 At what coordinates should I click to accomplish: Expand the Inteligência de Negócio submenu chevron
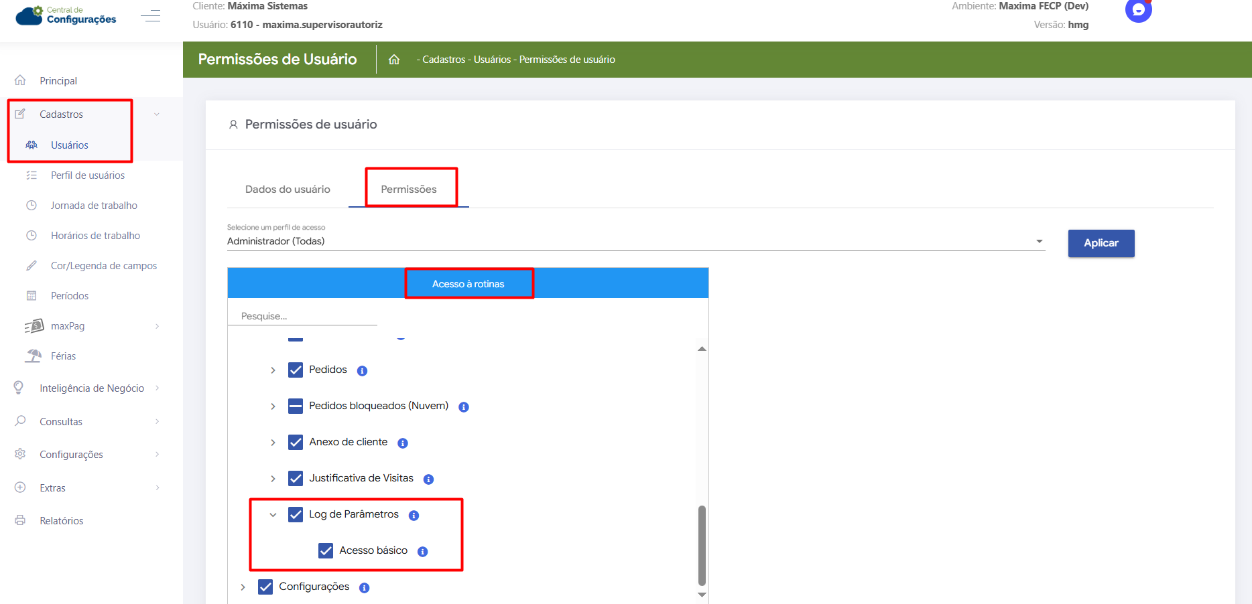[158, 388]
